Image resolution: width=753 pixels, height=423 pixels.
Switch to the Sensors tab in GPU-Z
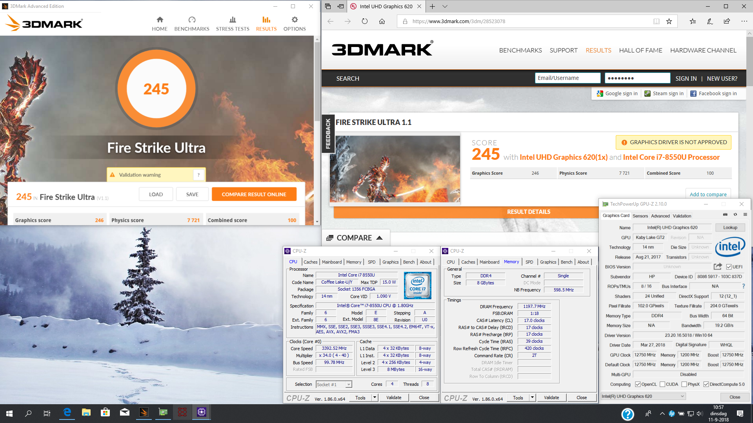pos(640,216)
